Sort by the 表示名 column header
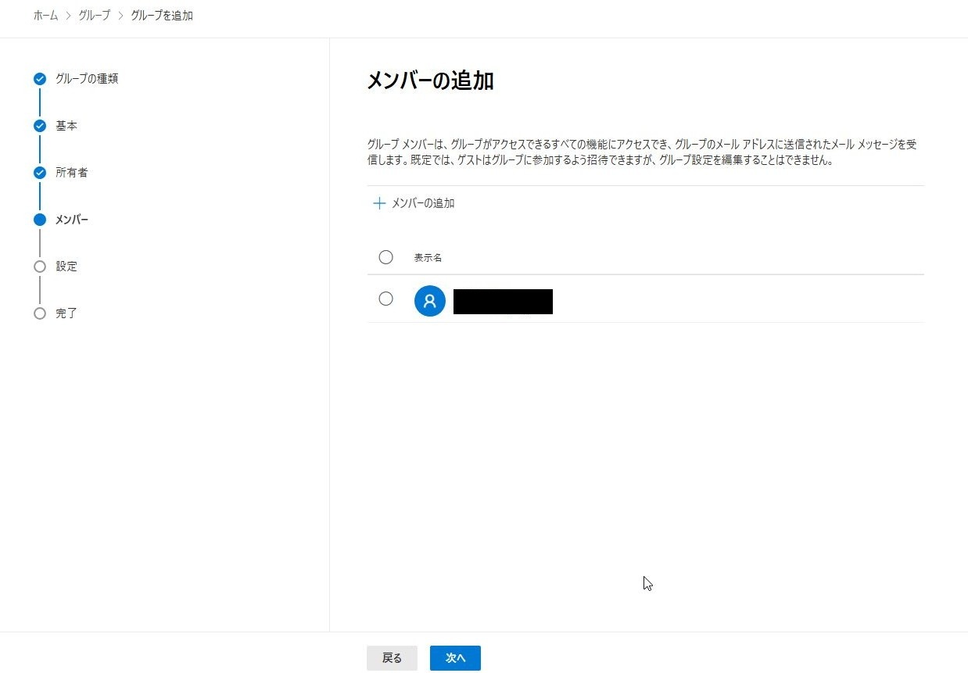968x673 pixels. tap(428, 258)
